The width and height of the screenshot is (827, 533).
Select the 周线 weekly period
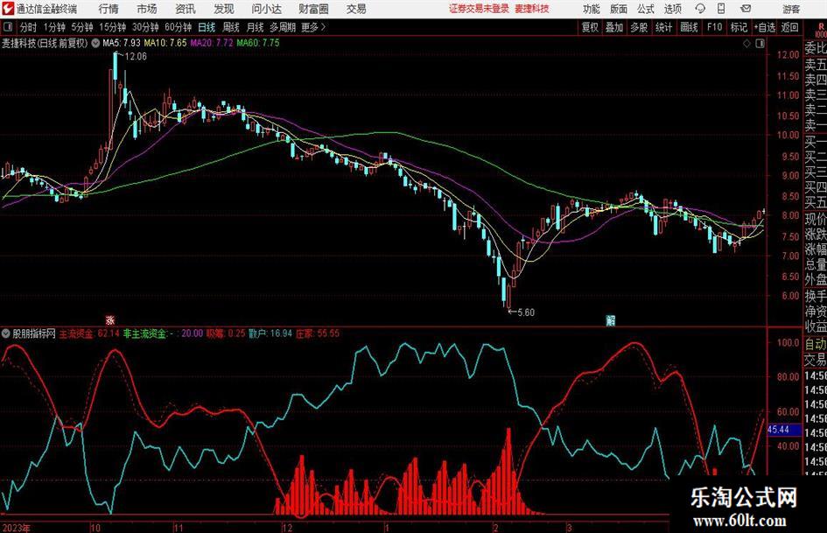[x=230, y=27]
